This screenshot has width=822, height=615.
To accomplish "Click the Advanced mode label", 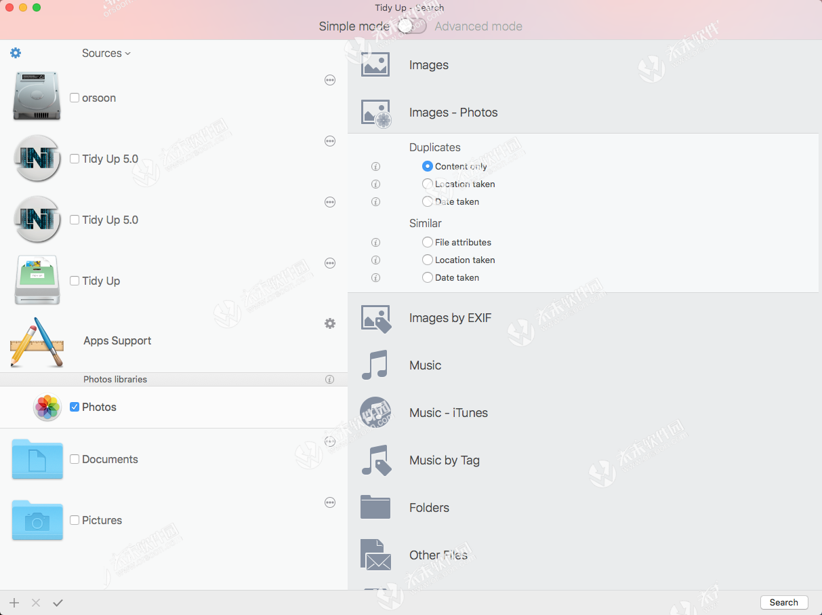I will coord(478,26).
